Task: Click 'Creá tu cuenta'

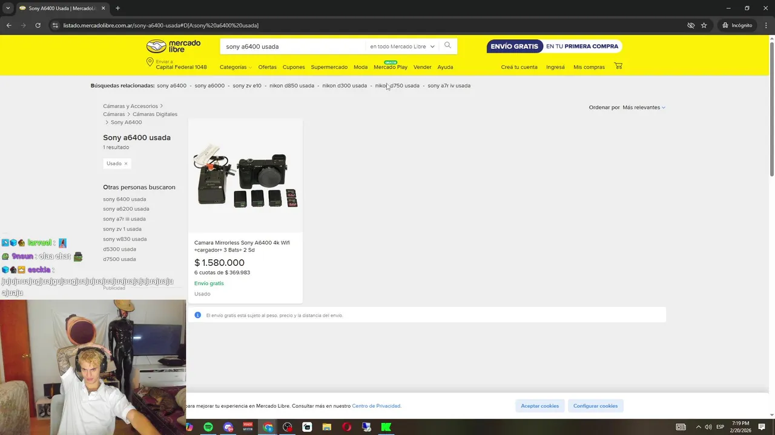Action: coord(519,67)
